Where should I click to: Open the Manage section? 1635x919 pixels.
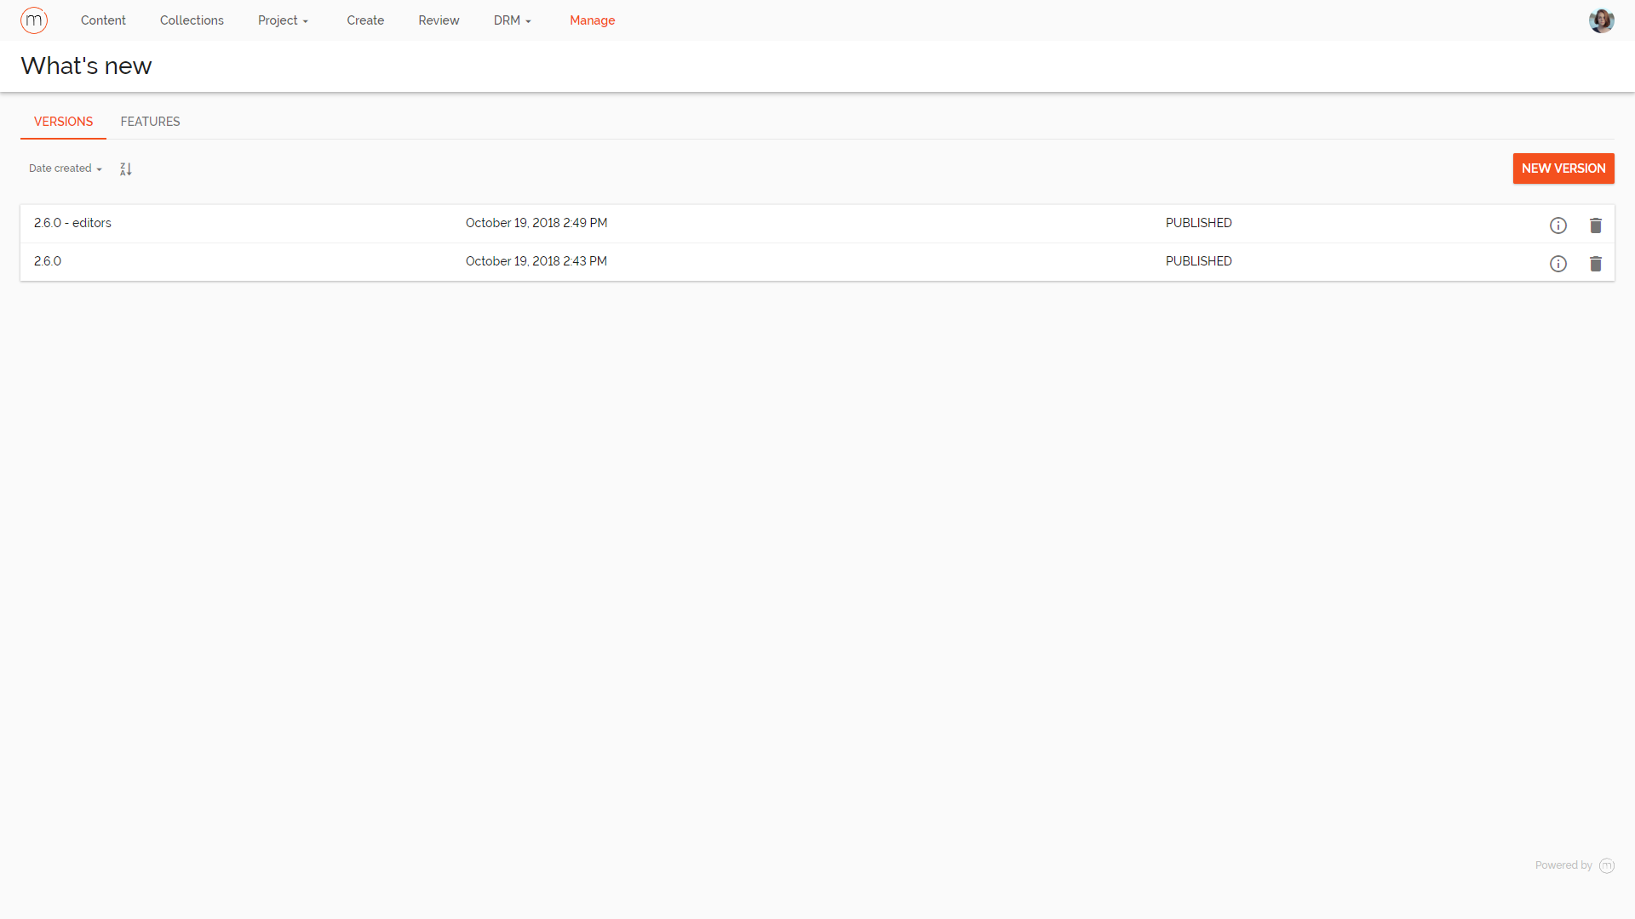[592, 20]
